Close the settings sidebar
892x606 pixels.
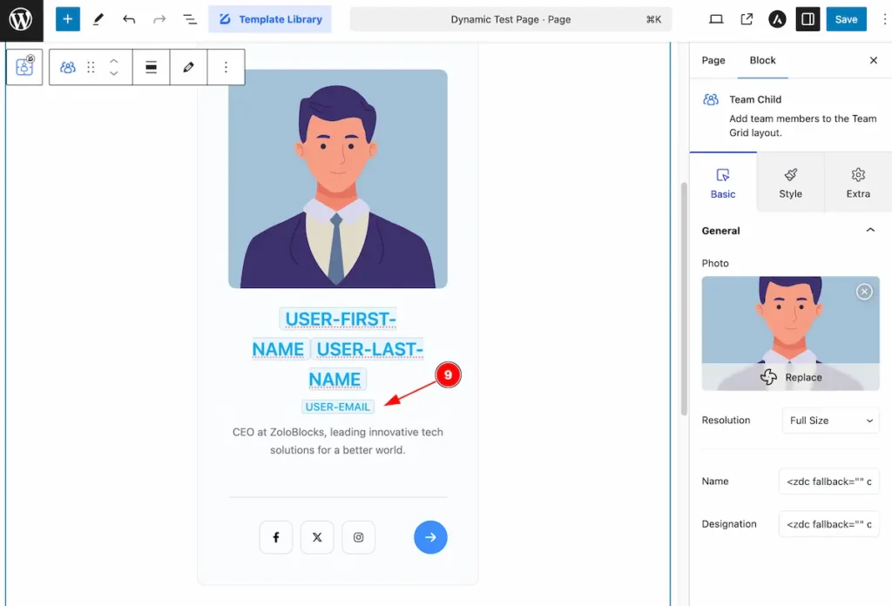click(874, 60)
